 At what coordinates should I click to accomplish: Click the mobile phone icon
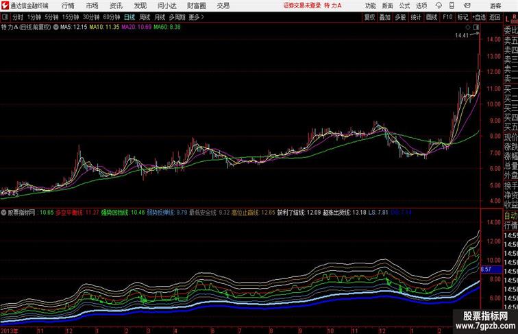pos(452,5)
